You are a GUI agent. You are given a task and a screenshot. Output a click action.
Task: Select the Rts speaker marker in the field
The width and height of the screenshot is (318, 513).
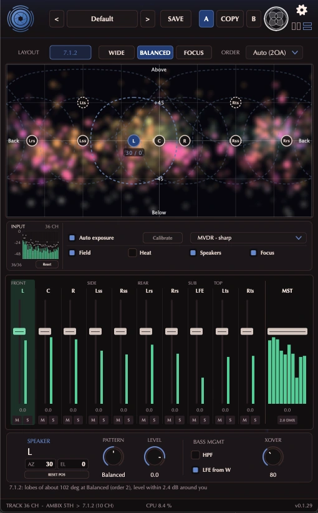[235, 102]
